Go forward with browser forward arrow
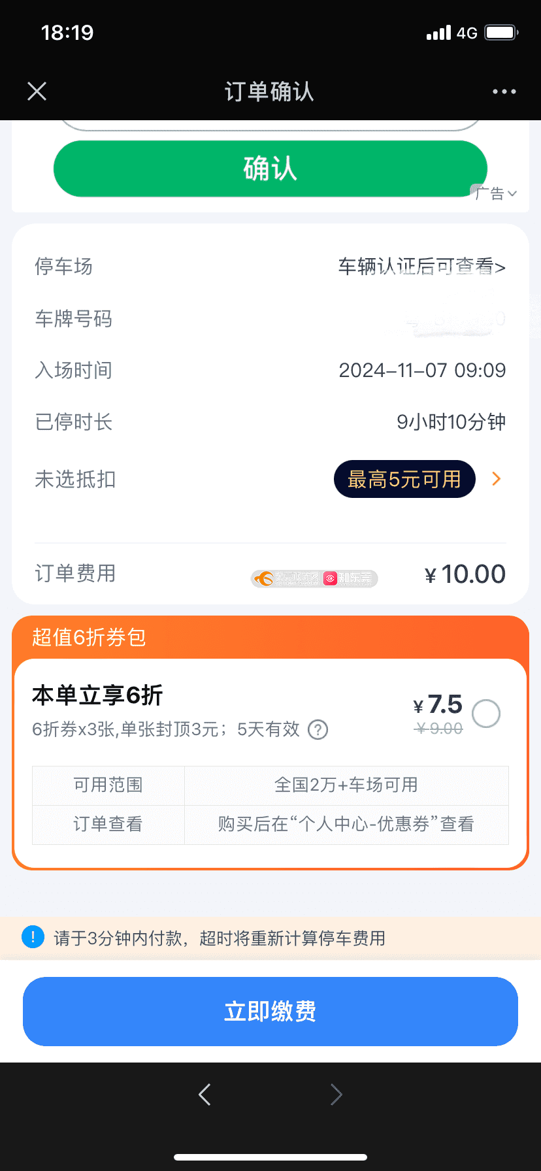Image resolution: width=541 pixels, height=1171 pixels. [x=336, y=1094]
